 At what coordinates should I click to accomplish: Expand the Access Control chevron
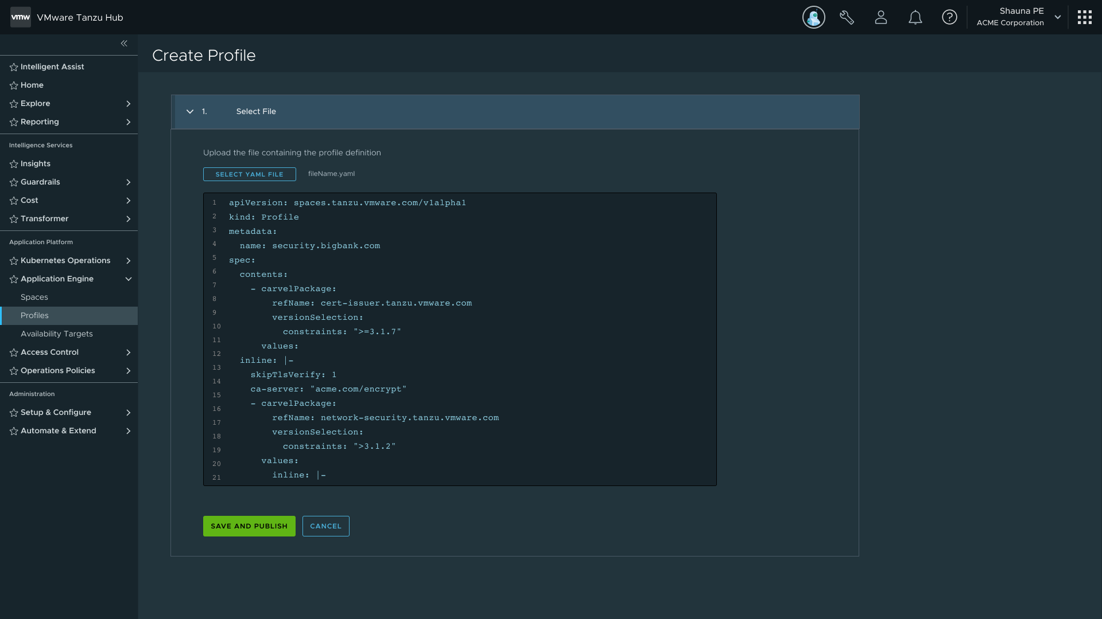pos(128,352)
